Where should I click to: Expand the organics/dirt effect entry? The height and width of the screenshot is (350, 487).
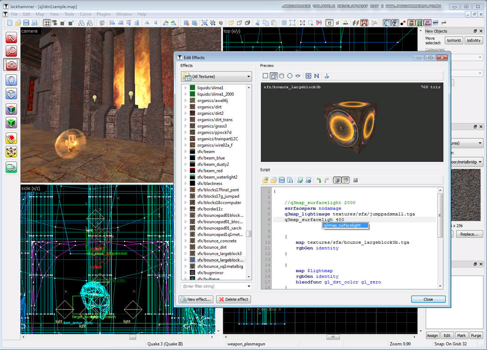pyautogui.click(x=186, y=107)
